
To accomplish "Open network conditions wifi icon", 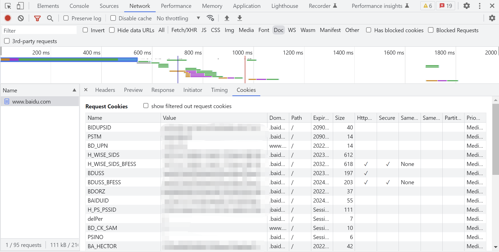I will click(210, 18).
